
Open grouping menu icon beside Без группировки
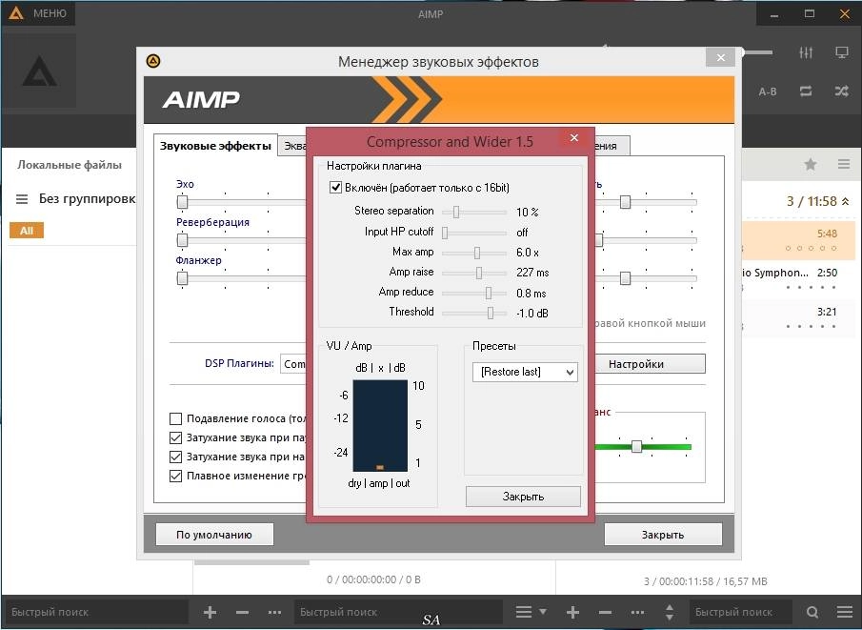pyautogui.click(x=22, y=199)
